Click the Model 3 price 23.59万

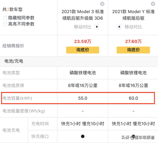82,41
